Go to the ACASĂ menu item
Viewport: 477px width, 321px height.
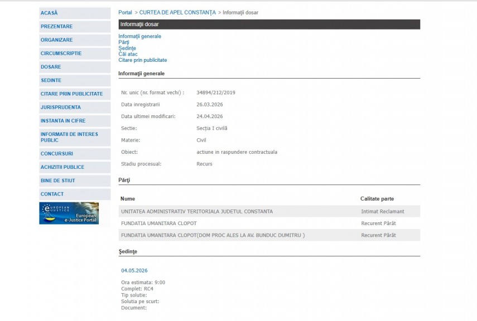click(x=49, y=13)
